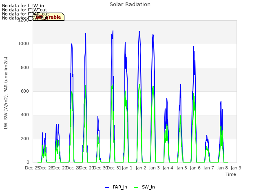Click the 200 y-axis tick label

click(25, 139)
